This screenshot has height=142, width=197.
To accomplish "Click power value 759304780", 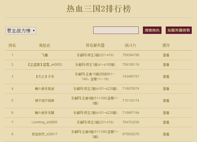I will [x=131, y=55].
